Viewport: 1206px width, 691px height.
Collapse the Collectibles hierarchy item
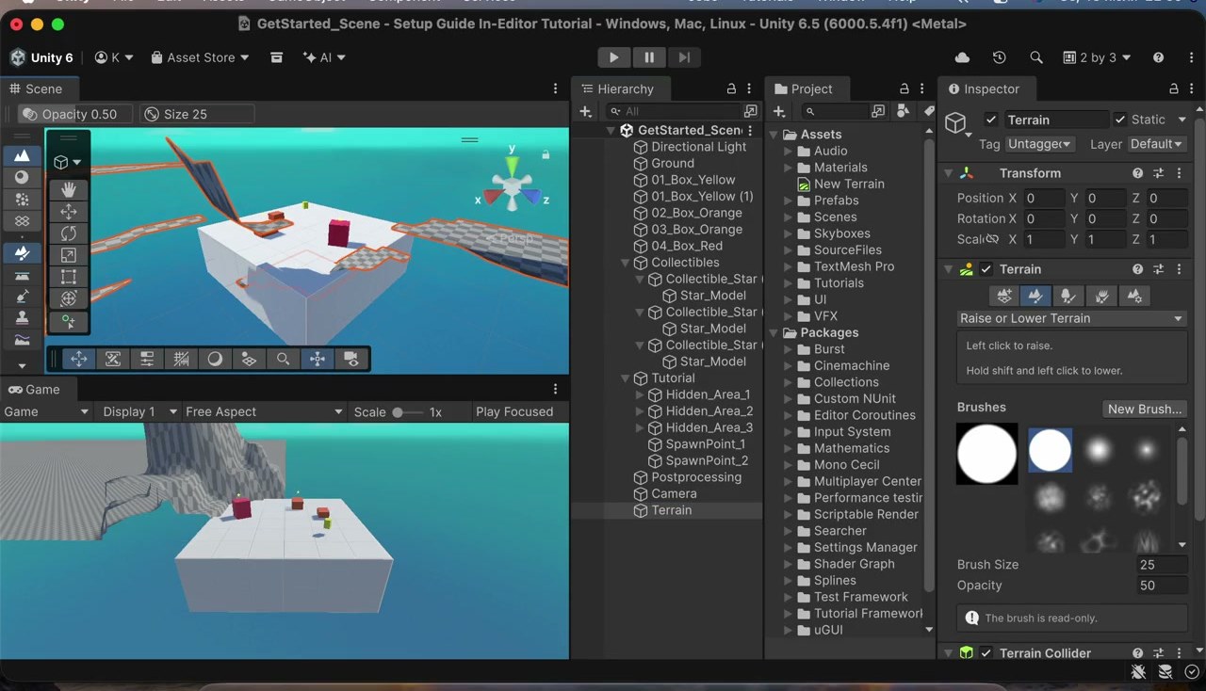[x=625, y=263]
